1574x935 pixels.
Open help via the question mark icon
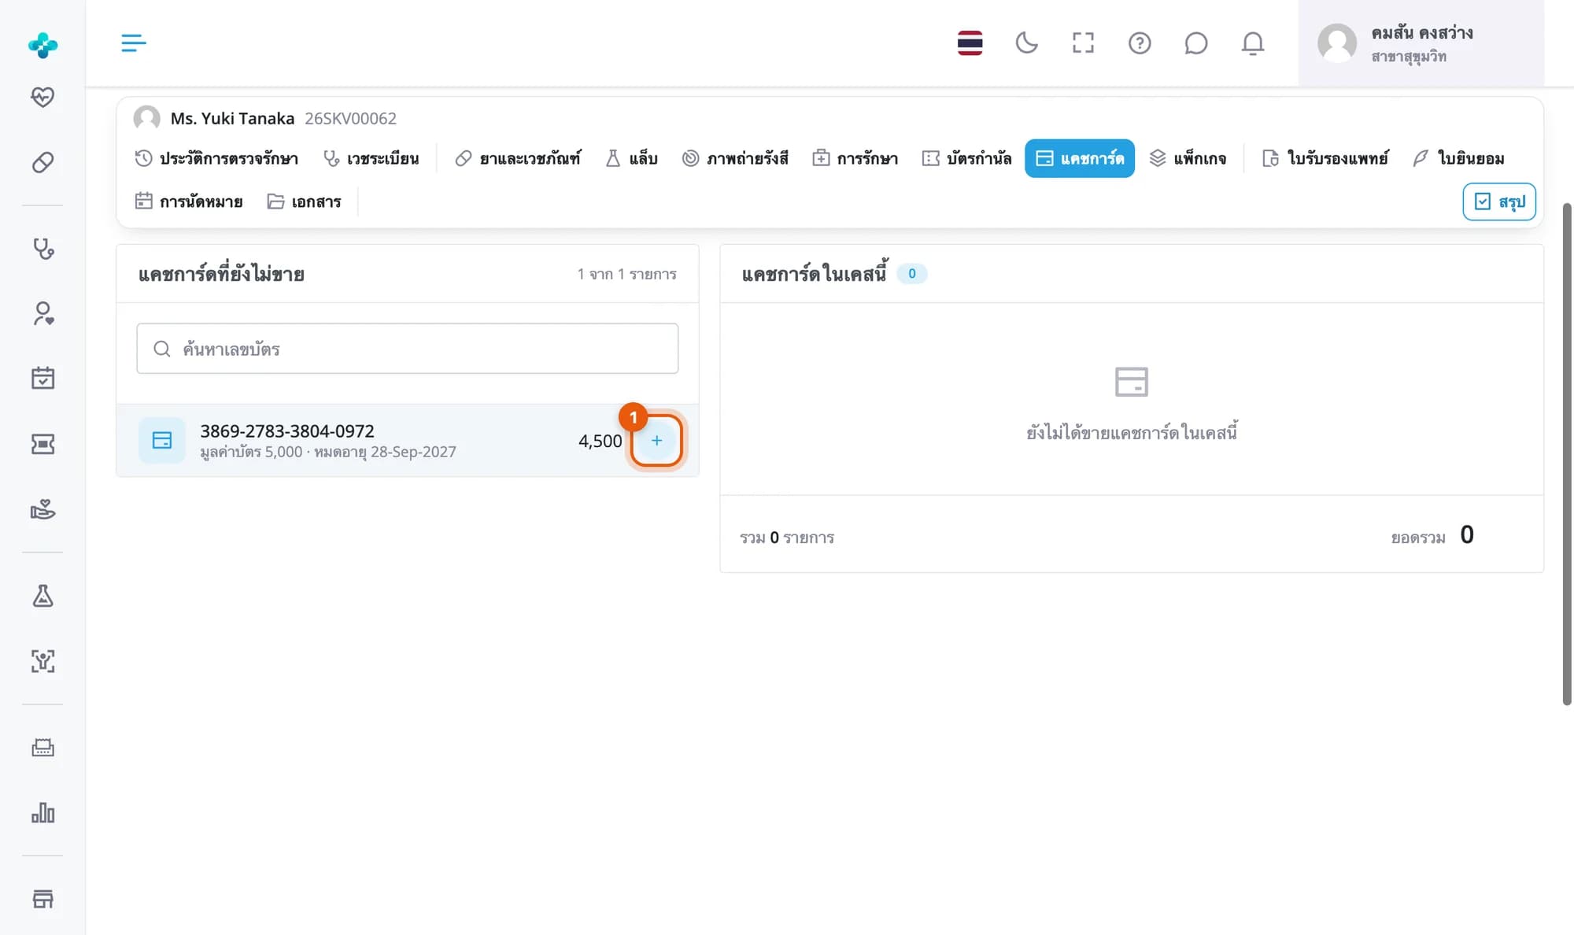(x=1140, y=42)
